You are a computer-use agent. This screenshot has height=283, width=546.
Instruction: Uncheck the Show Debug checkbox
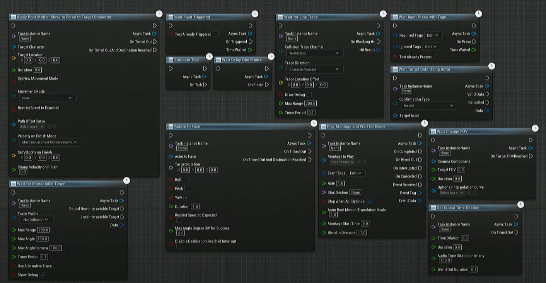(43, 275)
